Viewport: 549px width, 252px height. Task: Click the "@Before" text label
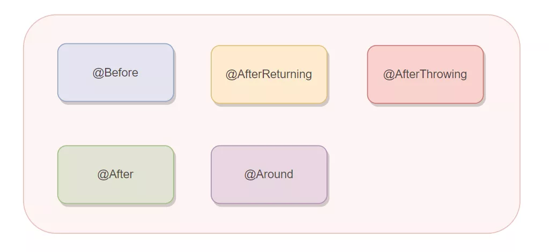115,73
